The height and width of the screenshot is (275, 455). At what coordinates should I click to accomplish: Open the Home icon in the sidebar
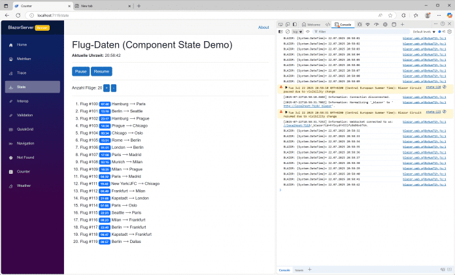tap(10, 45)
